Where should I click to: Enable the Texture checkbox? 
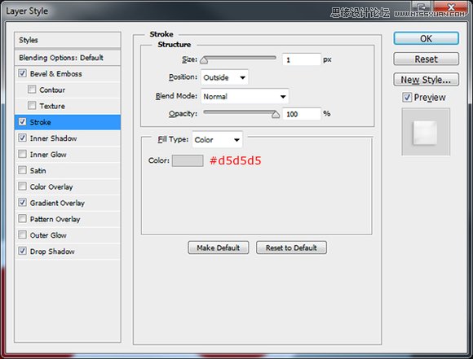pyautogui.click(x=32, y=105)
